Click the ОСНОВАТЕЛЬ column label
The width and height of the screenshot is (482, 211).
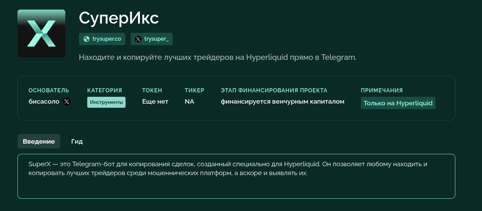pos(49,90)
